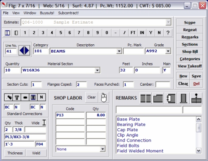Click the Sections button
The width and height of the screenshot is (208, 161).
point(190,44)
